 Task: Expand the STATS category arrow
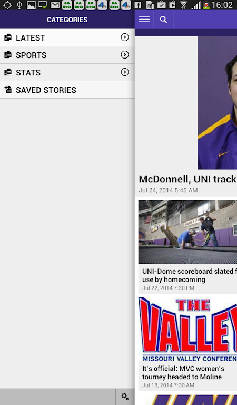(125, 72)
